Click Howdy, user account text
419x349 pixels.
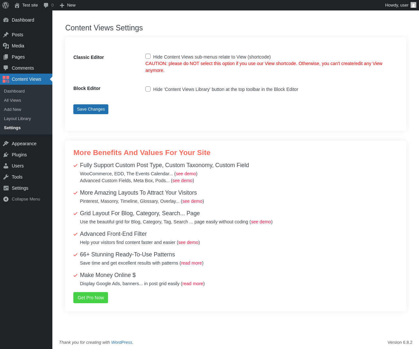tap(397, 5)
